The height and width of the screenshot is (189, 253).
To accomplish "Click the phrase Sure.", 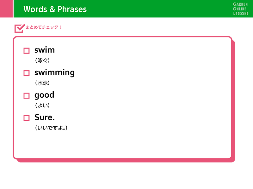I will (x=45, y=117).
